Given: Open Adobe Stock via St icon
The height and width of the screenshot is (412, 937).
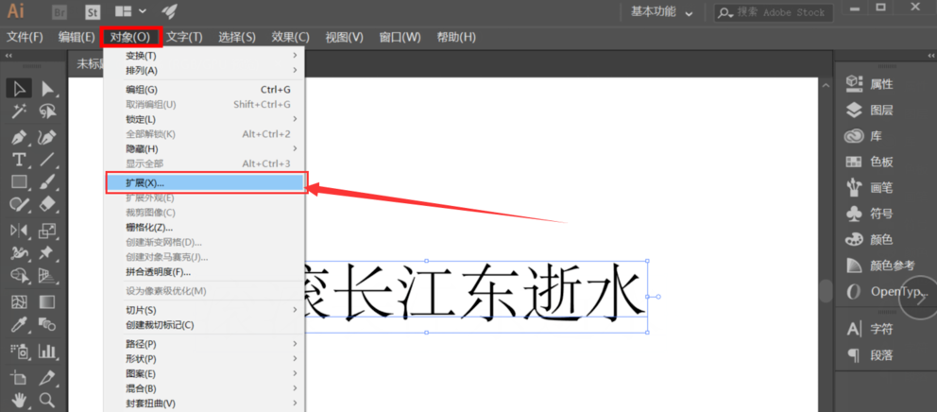Looking at the screenshot, I should tap(93, 11).
